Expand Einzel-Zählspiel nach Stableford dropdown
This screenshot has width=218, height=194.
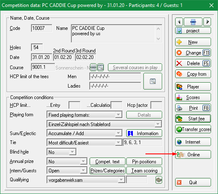pyautogui.click(x=158, y=124)
